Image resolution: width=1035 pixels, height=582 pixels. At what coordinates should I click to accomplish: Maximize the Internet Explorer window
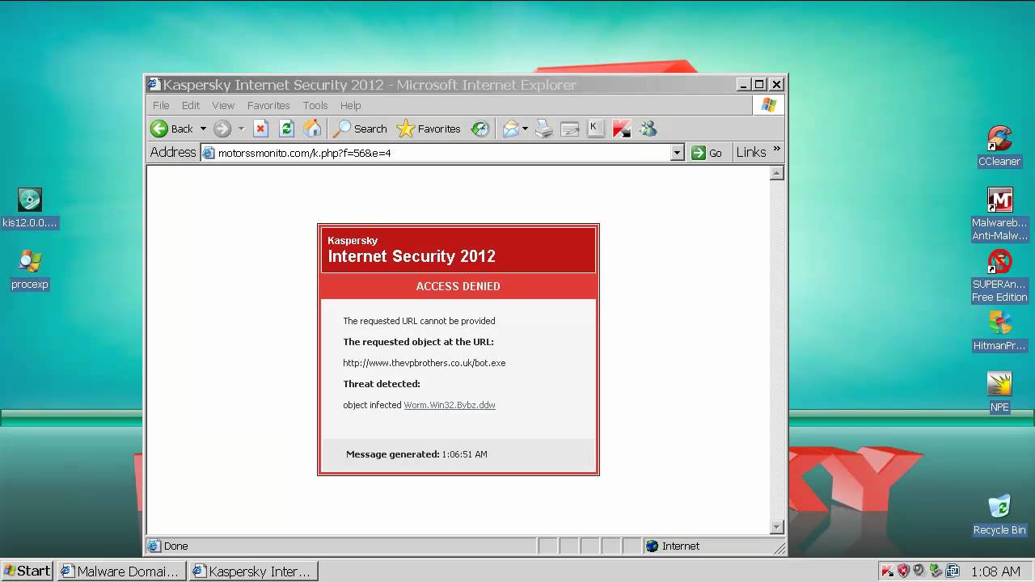tap(759, 84)
